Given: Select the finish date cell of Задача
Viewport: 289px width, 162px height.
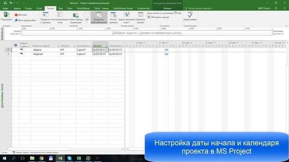Looking at the screenshot, I should (x=117, y=50).
